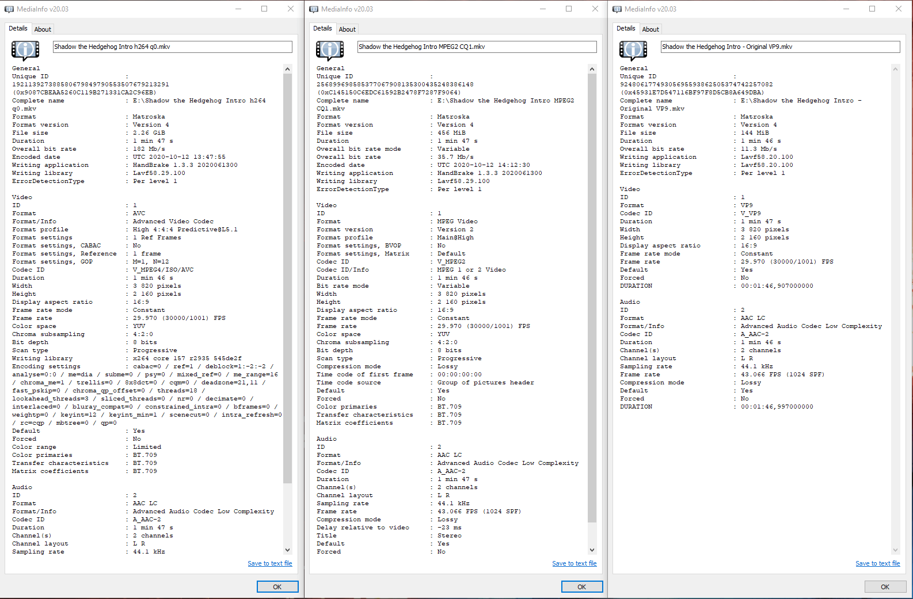Click '11.3 Mb/s' overall bit rate value
Viewport: 913px width, 599px height.
click(x=759, y=149)
